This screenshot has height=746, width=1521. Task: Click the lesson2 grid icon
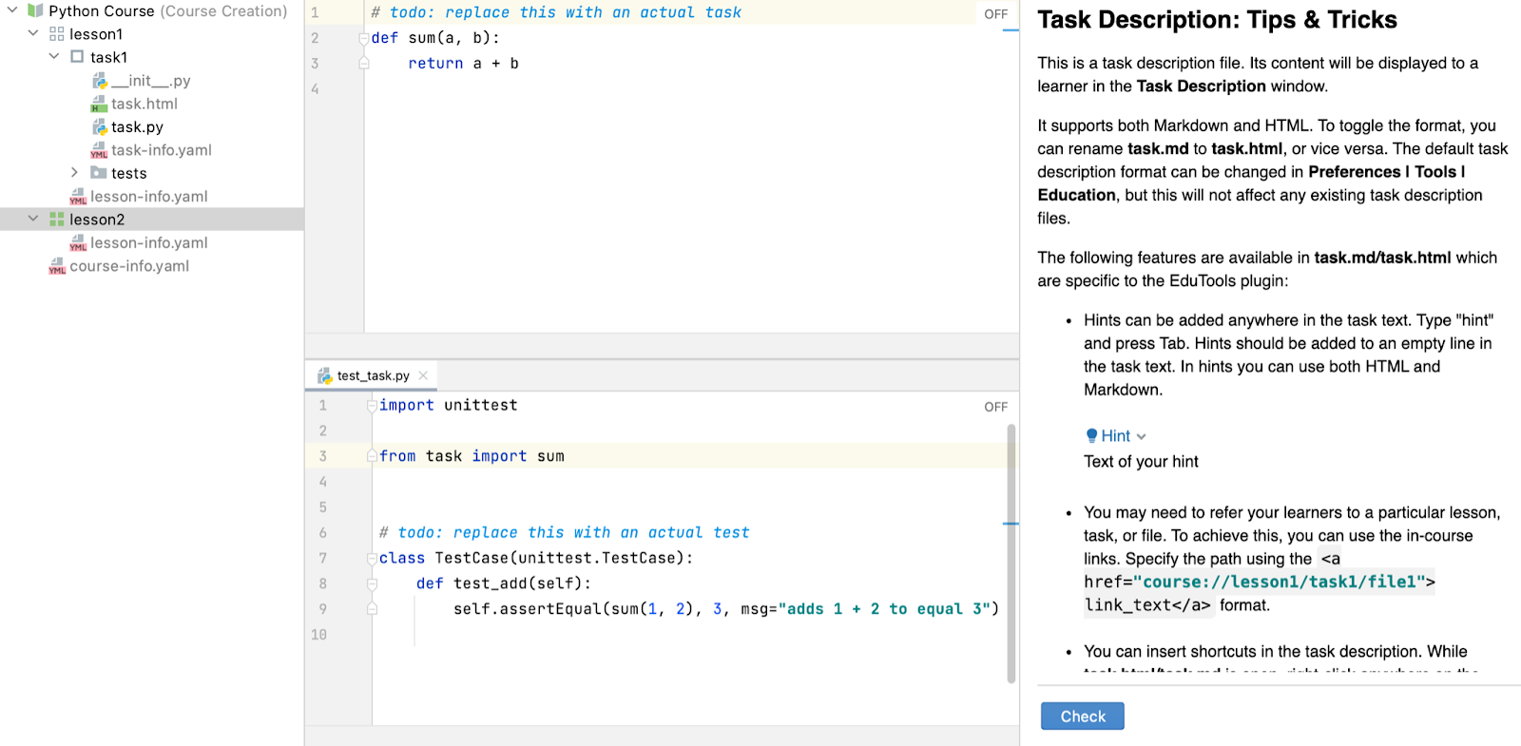tap(57, 220)
